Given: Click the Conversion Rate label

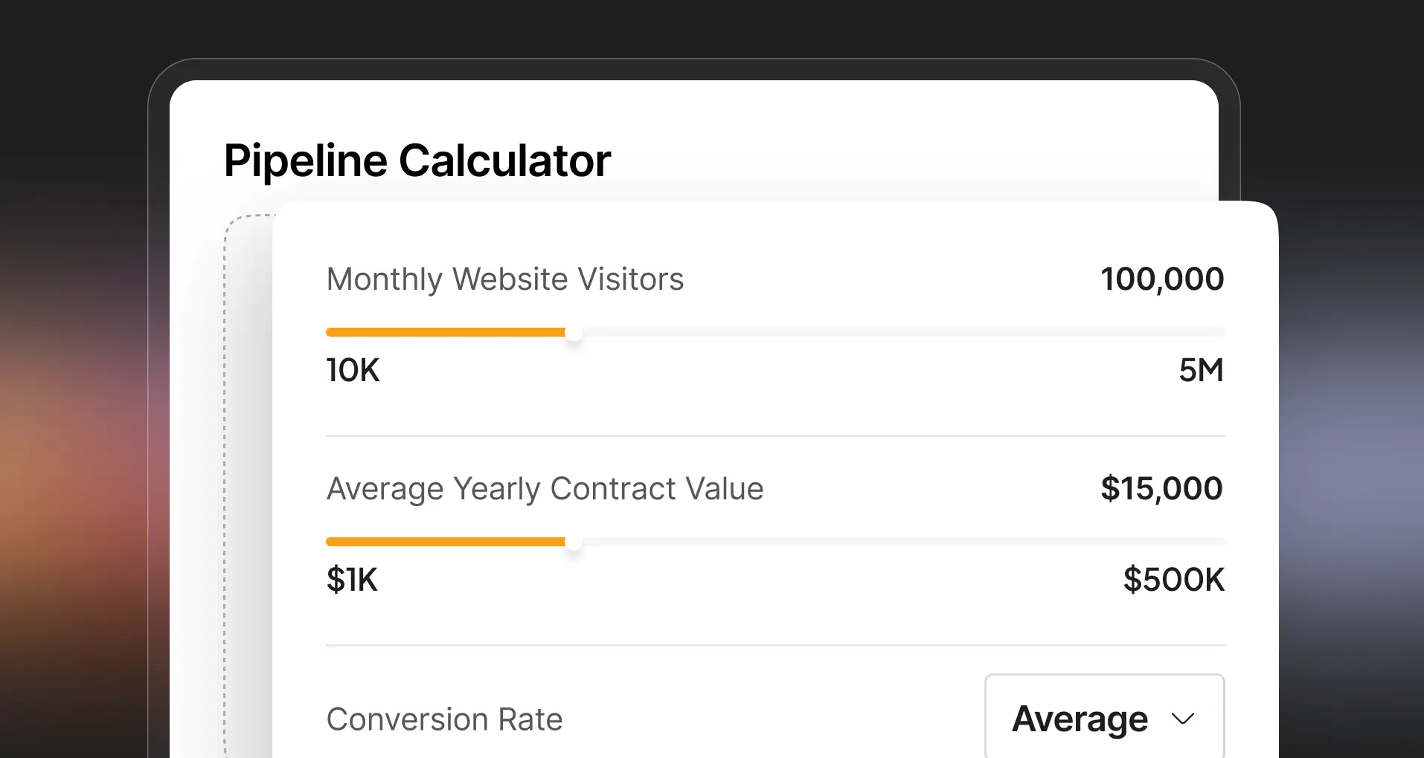Looking at the screenshot, I should (444, 719).
